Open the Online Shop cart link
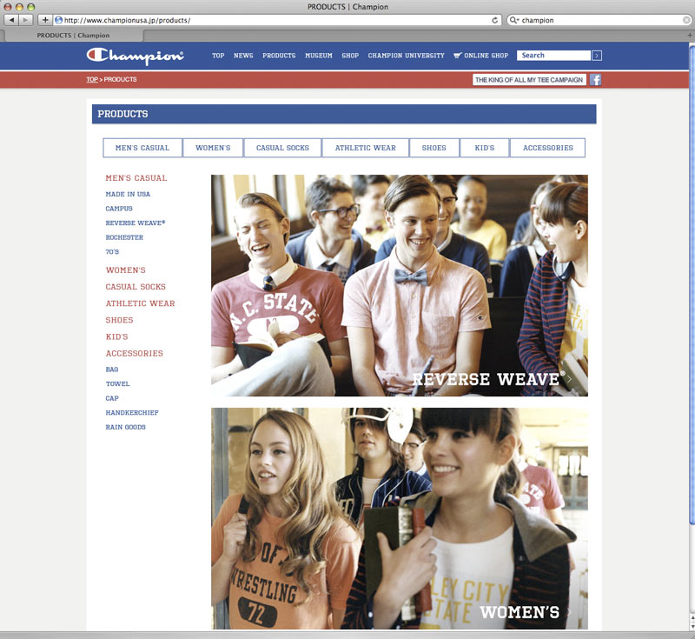695x639 pixels. pos(480,56)
